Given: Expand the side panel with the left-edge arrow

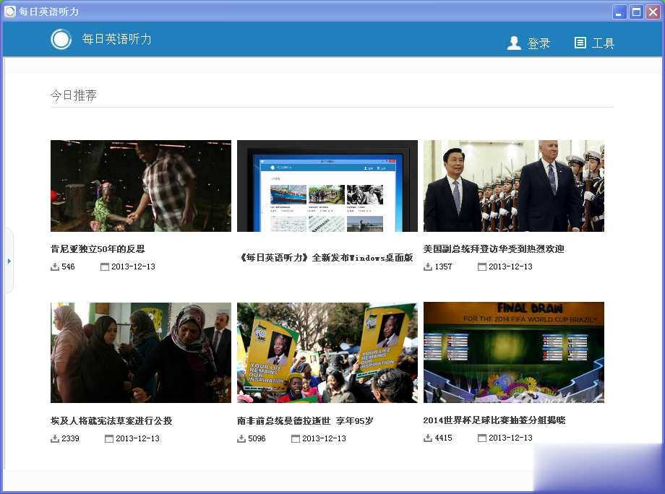Looking at the screenshot, I should coord(9,261).
